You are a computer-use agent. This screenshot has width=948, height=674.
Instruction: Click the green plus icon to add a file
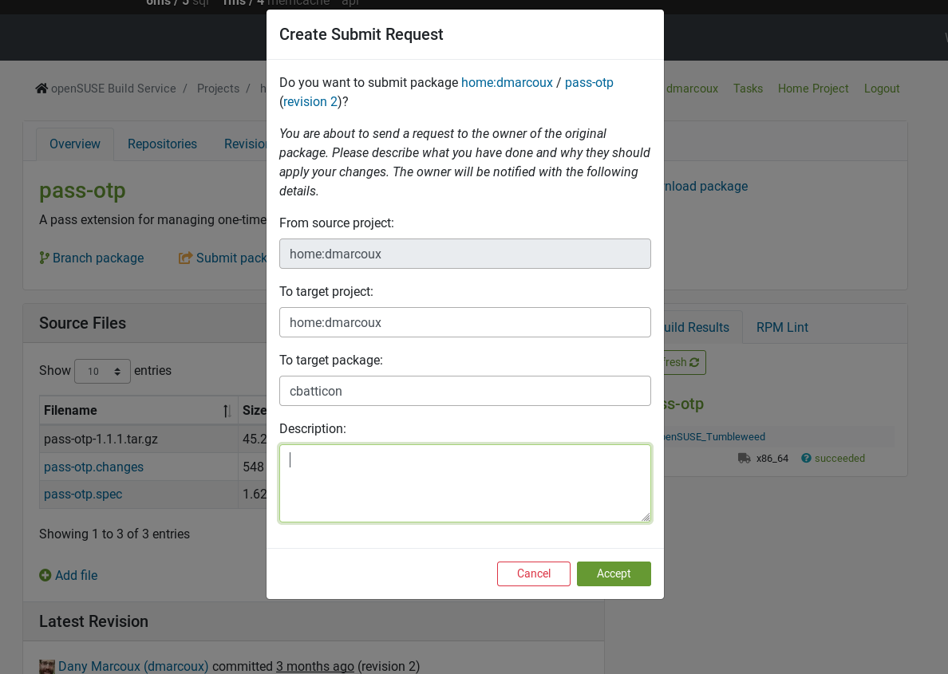point(45,575)
